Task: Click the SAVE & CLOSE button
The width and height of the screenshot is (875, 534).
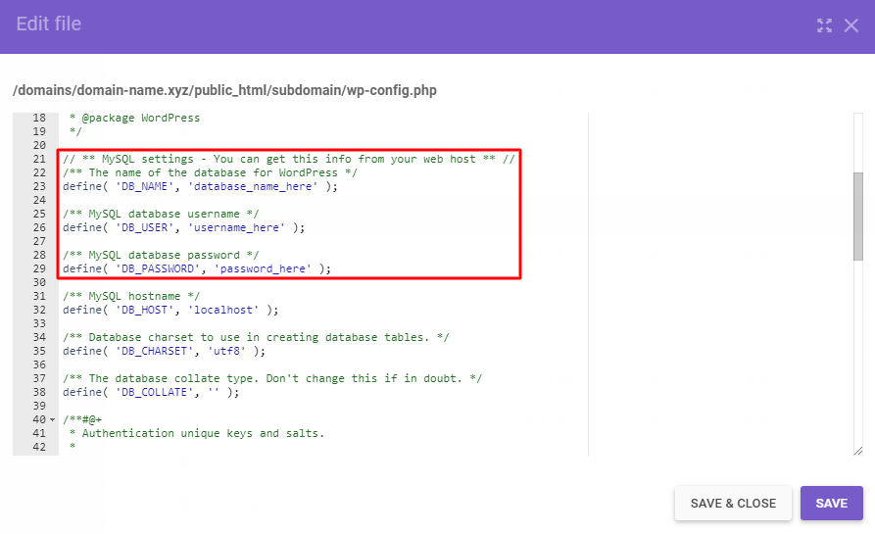Action: pos(733,504)
